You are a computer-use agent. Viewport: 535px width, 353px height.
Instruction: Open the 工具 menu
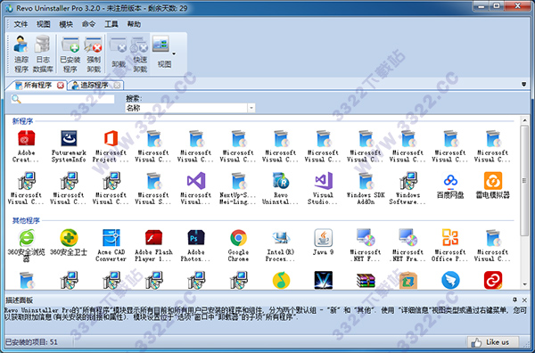click(111, 24)
